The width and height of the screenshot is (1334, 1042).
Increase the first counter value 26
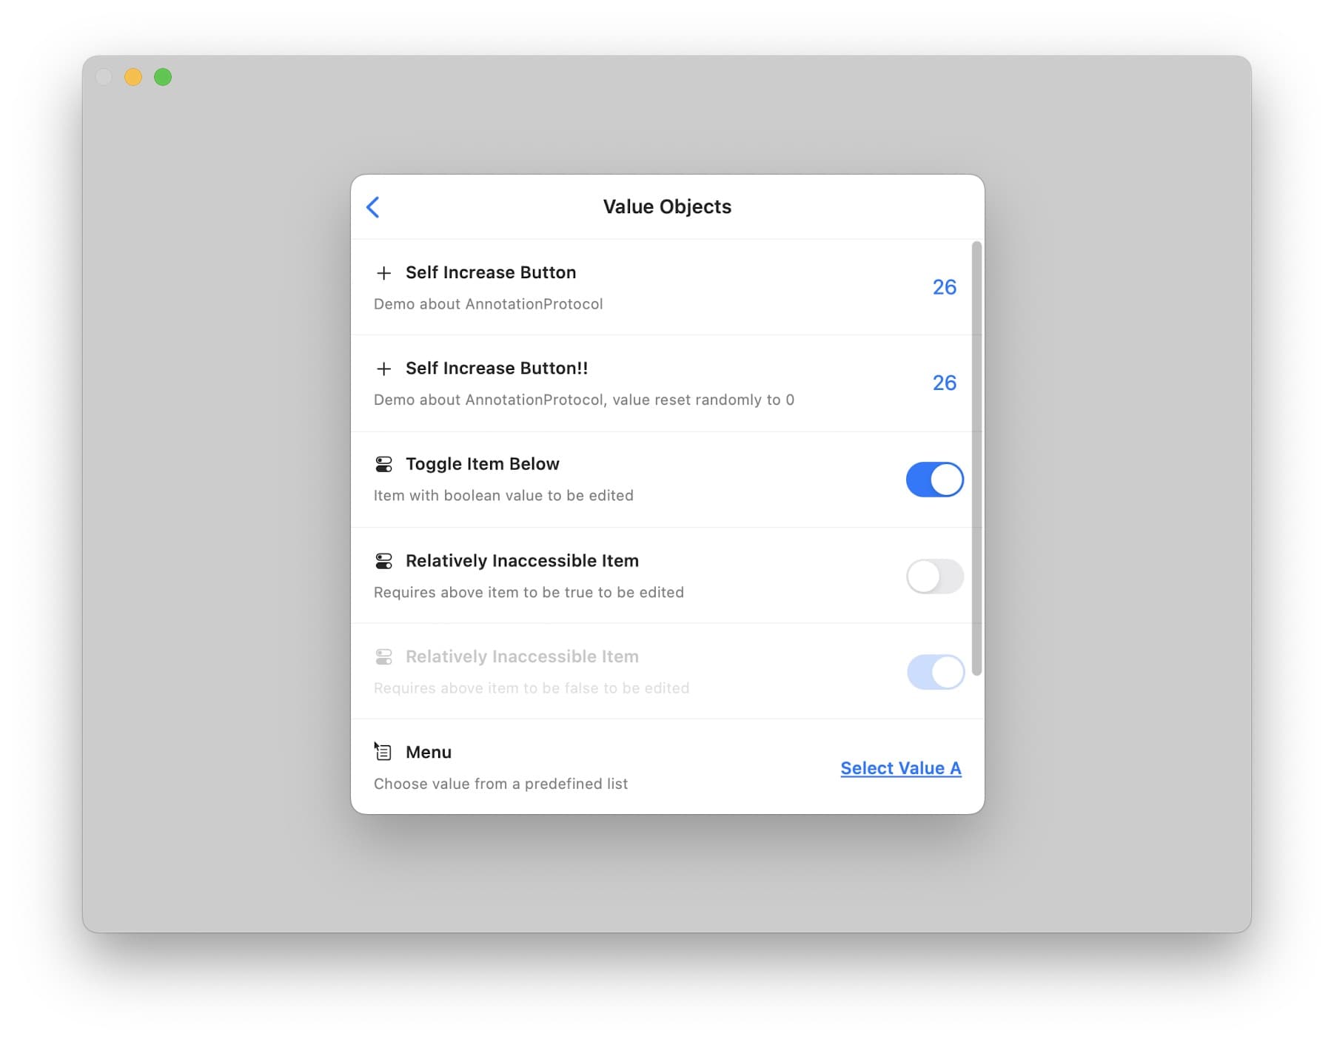tap(944, 287)
